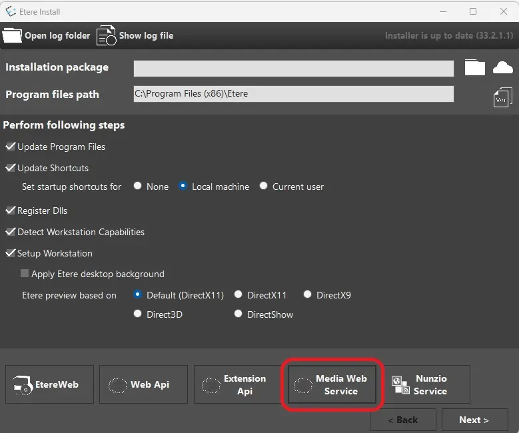Screen dimensions: 519x433
Task: Set Etere preview to DirectX9
Action: [x=308, y=294]
